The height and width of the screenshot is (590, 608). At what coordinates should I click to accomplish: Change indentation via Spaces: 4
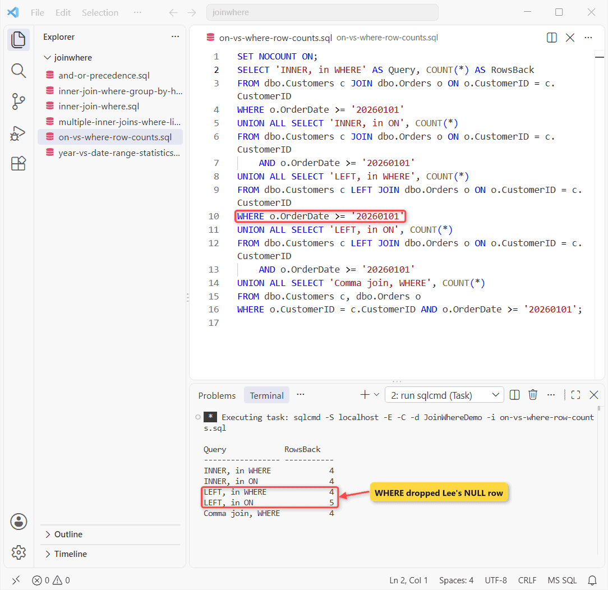pos(456,580)
